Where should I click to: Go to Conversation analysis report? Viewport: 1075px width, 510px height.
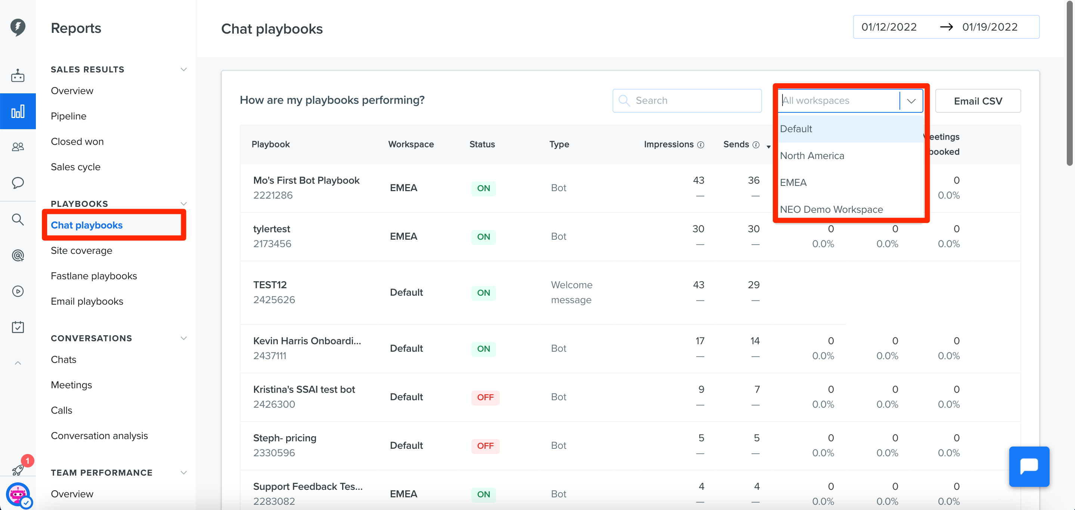pyautogui.click(x=99, y=436)
